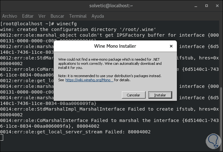This screenshot has height=152, width=223.
Task: Open the Editar menu
Action: [x=28, y=16]
